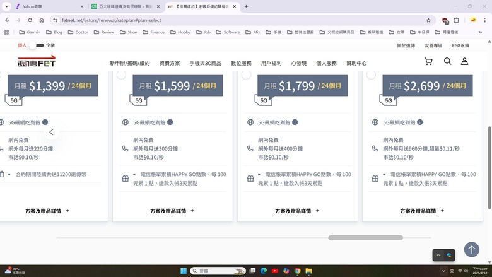This screenshot has width=492, height=277.
Task: Open 個人服務 menu
Action: pyautogui.click(x=326, y=63)
